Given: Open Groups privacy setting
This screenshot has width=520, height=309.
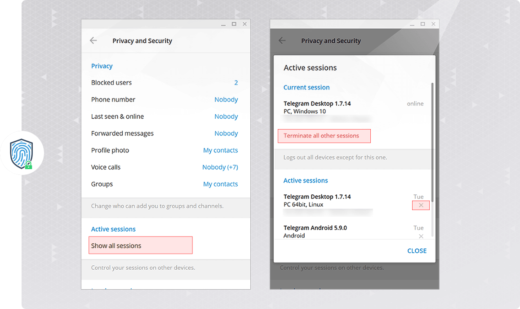Looking at the screenshot, I should pyautogui.click(x=164, y=184).
